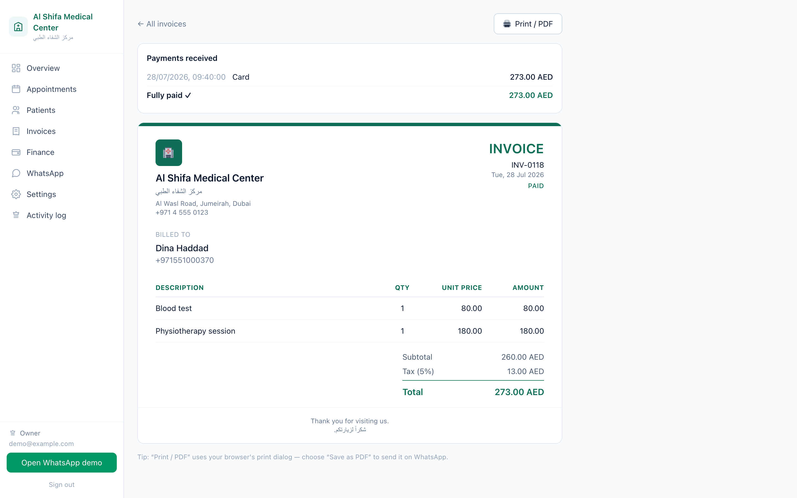Click the Finance wallet icon
797x498 pixels.
(16, 152)
